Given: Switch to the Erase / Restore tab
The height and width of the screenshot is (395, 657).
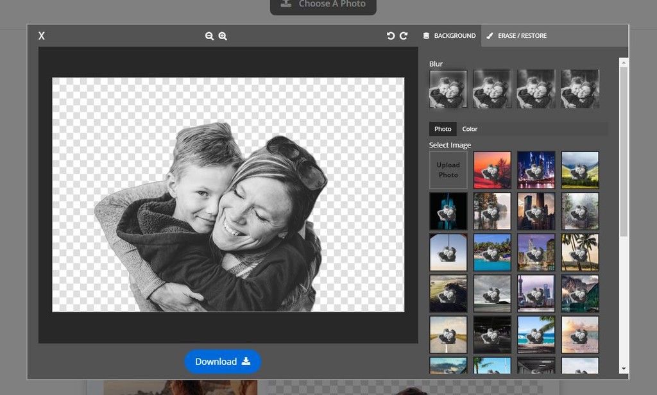Looking at the screenshot, I should click(516, 36).
